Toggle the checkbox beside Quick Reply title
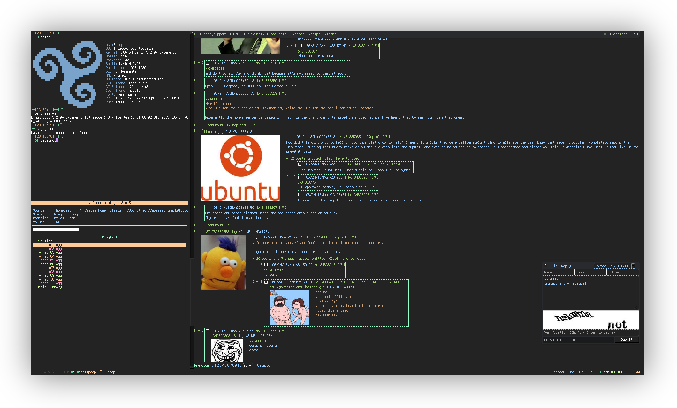Viewport: 677px width, 408px height. [x=545, y=266]
